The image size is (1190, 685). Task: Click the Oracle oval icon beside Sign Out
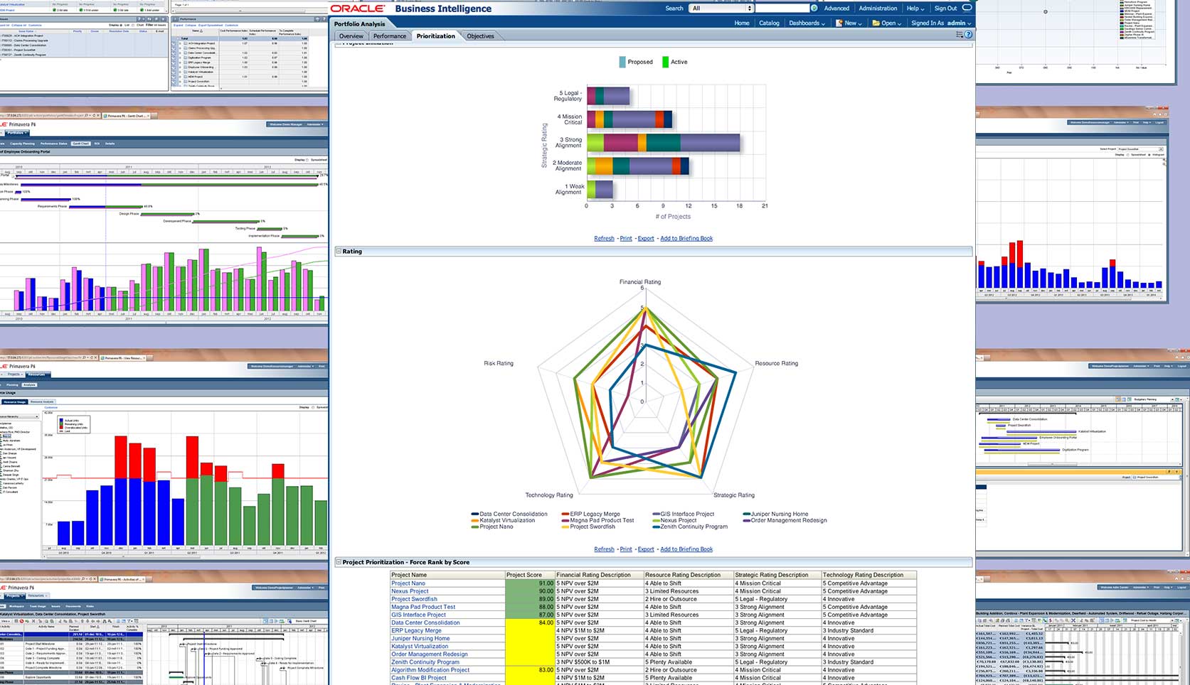point(967,8)
